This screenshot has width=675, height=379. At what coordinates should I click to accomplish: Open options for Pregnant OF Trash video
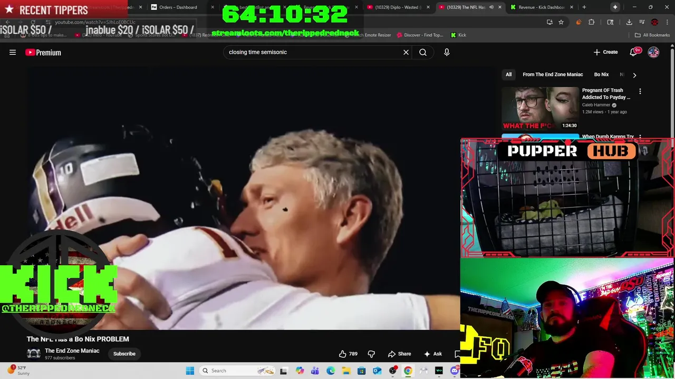pos(640,91)
